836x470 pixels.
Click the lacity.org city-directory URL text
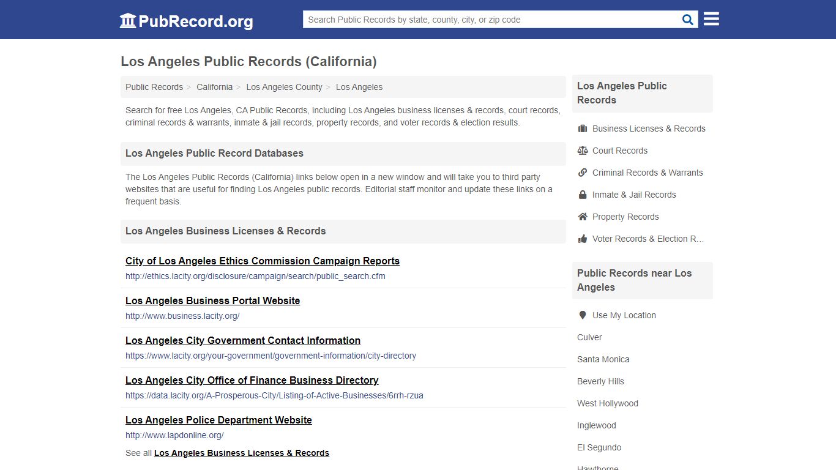pyautogui.click(x=271, y=356)
